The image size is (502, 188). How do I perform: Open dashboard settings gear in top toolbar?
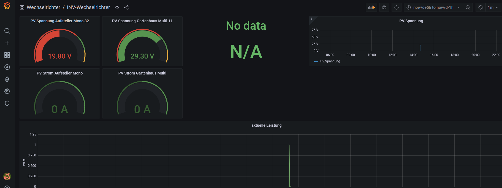click(397, 7)
